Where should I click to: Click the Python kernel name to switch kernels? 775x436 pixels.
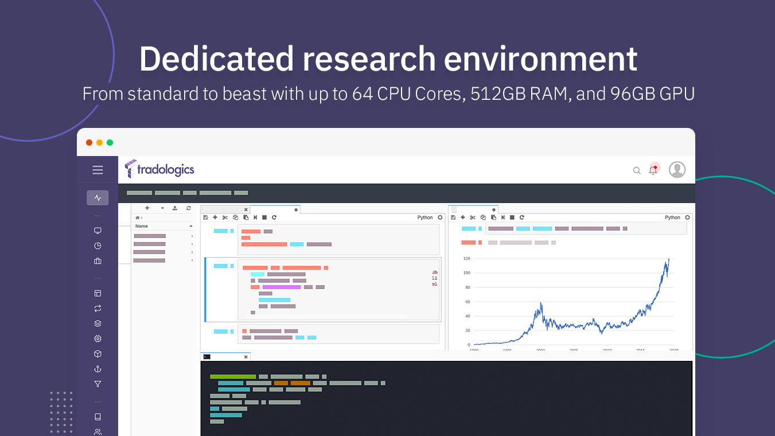tap(425, 217)
